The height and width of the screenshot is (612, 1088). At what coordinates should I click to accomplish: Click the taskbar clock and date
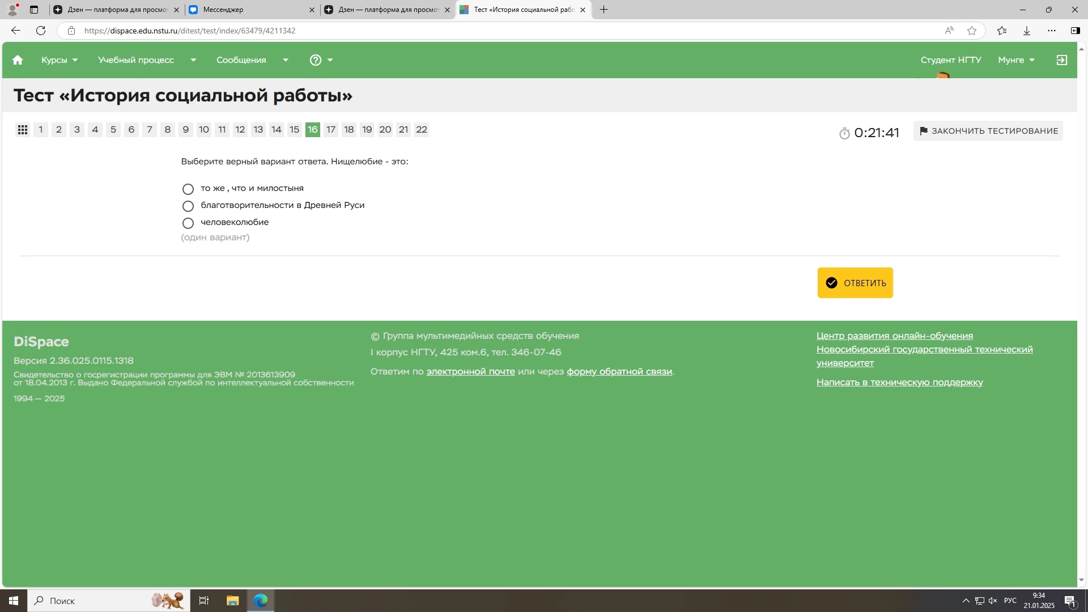tap(1039, 601)
